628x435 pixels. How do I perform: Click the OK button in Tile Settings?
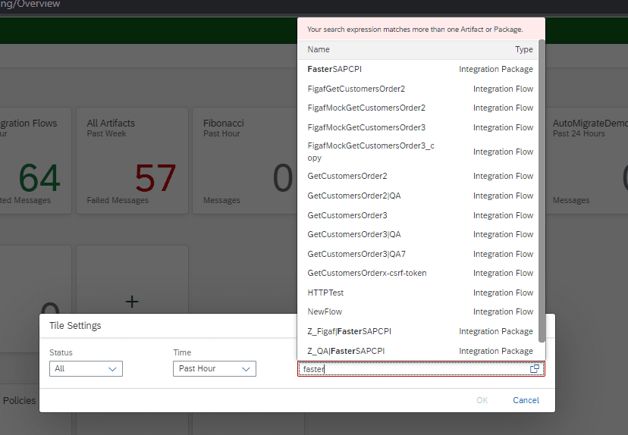482,400
